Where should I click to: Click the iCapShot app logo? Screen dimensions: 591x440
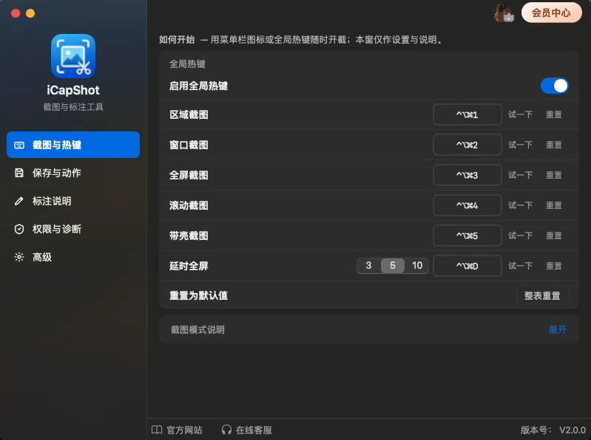[73, 56]
